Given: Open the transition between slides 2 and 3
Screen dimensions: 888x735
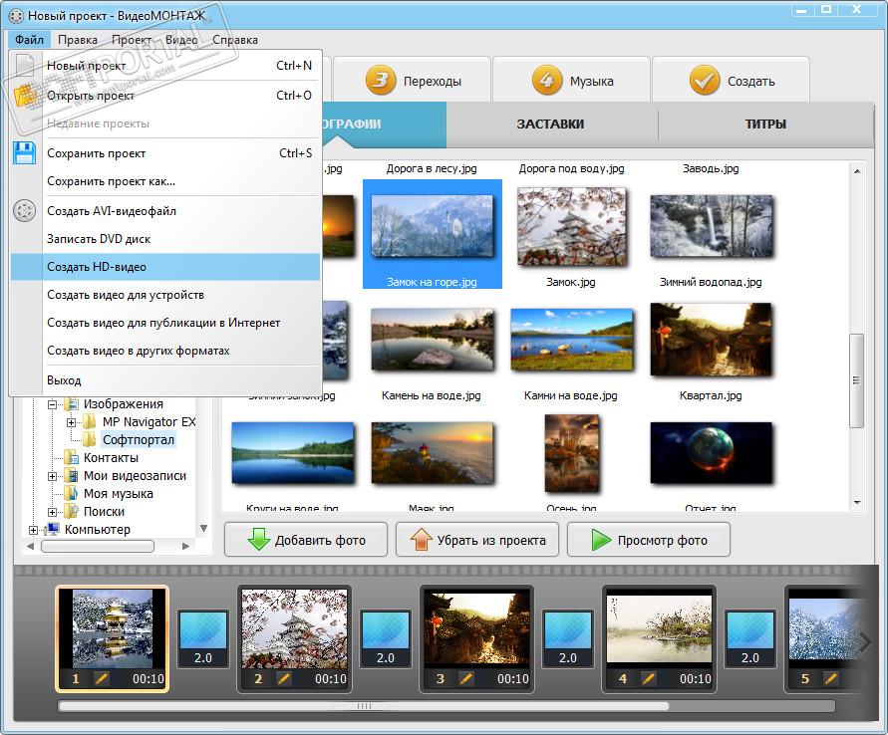Looking at the screenshot, I should pos(386,638).
